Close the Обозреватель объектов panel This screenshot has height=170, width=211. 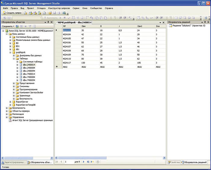pyautogui.click(x=52, y=22)
